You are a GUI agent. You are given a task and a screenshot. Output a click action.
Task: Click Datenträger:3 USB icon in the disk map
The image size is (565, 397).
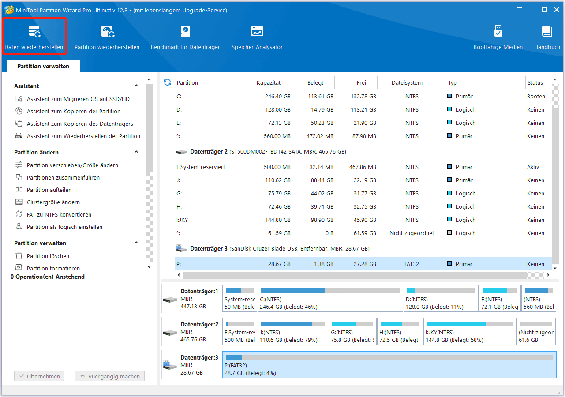pyautogui.click(x=170, y=365)
